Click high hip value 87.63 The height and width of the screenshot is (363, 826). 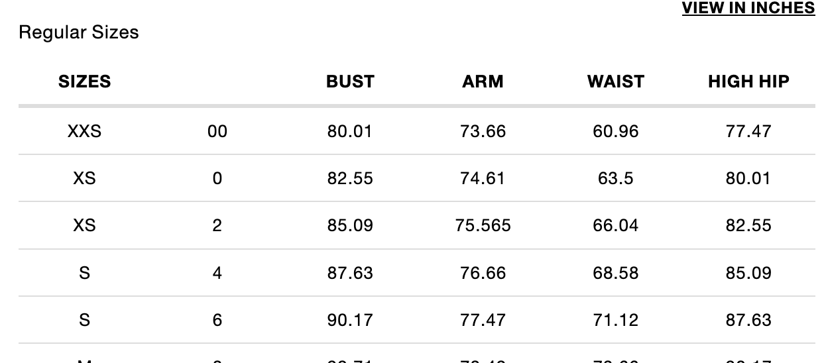[x=748, y=320]
